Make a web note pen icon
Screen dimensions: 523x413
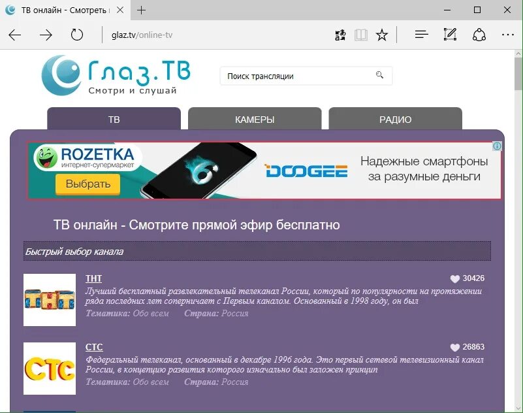(450, 35)
